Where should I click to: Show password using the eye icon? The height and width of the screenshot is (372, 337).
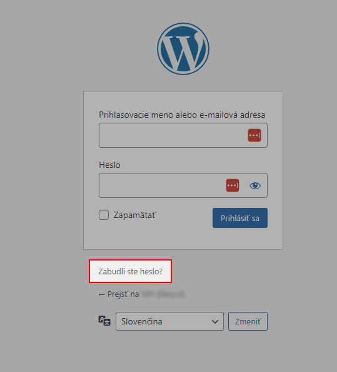pos(255,185)
